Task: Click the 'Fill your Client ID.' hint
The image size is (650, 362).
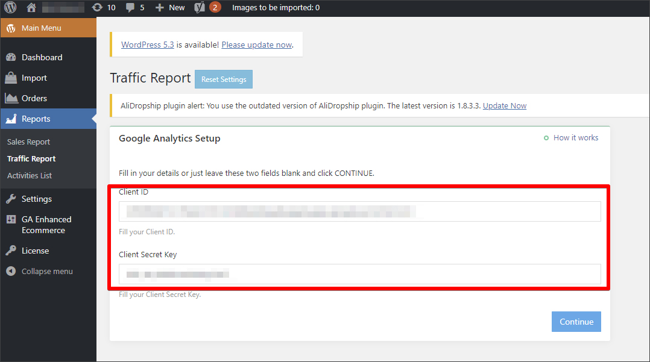Action: pyautogui.click(x=147, y=232)
